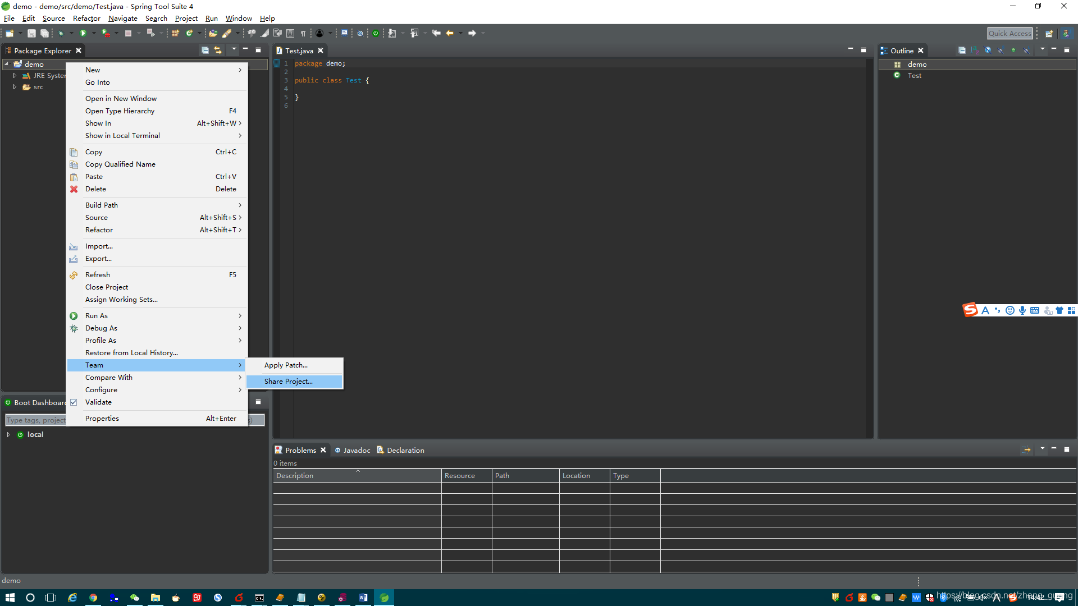Click Apply Patch... submenu entry
This screenshot has height=606, width=1078.
coord(286,365)
